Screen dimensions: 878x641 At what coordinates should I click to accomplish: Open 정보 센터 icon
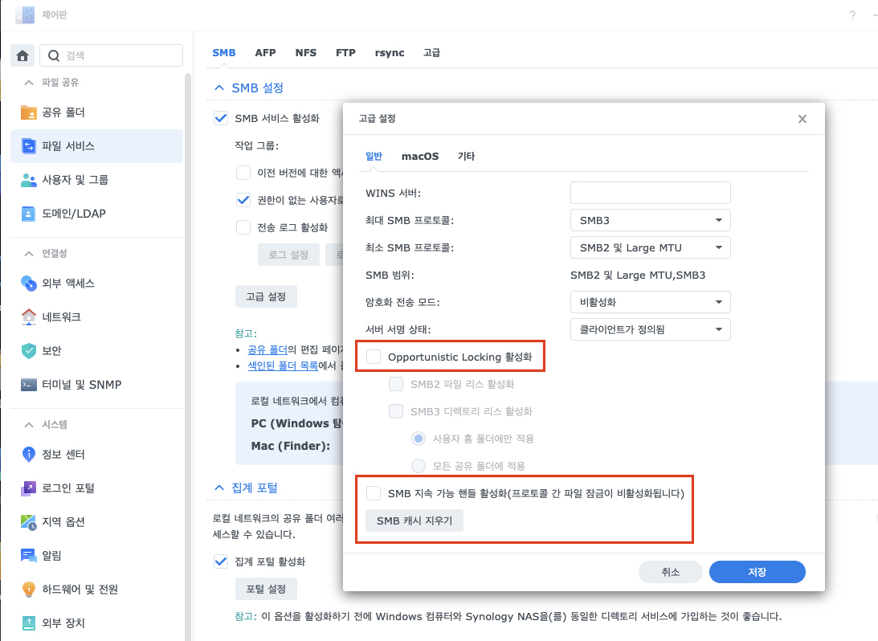(29, 454)
